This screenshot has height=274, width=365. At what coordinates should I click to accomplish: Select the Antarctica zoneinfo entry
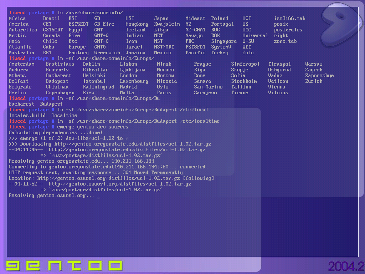pos(23,30)
